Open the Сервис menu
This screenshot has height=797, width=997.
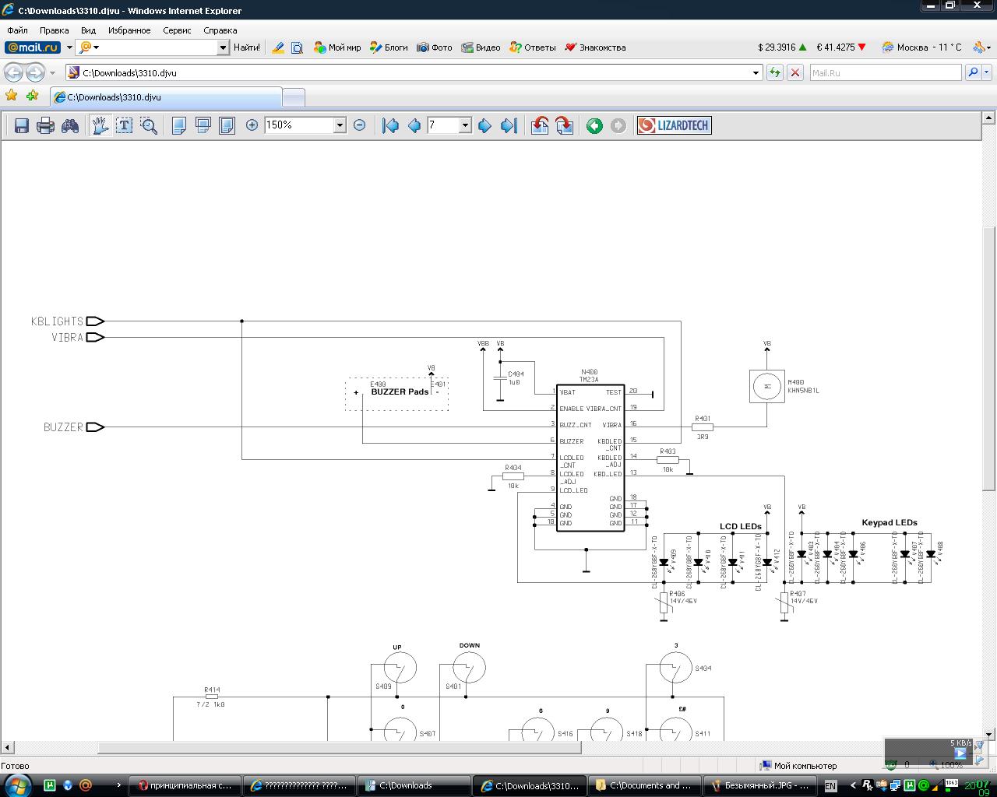pyautogui.click(x=178, y=30)
